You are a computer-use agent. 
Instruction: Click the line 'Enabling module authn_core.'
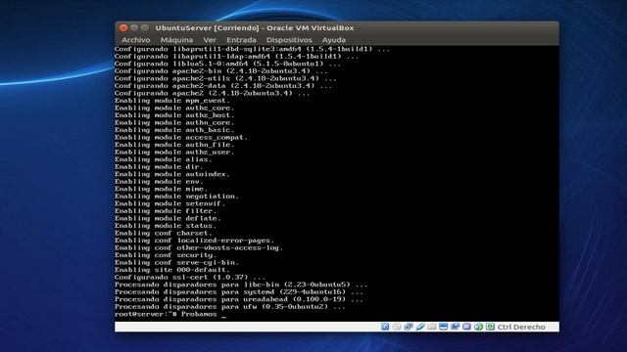coord(174,122)
